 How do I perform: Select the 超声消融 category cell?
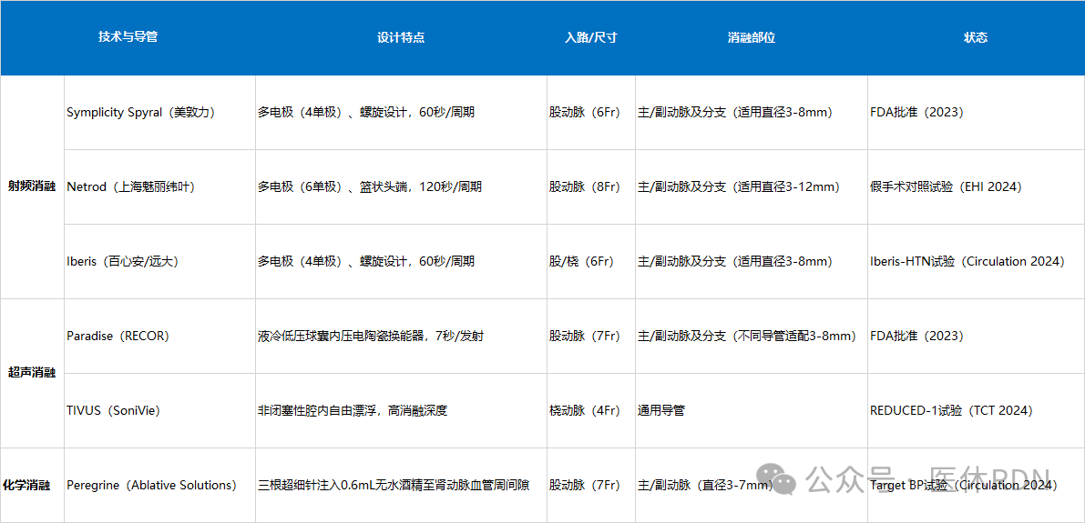(x=33, y=374)
